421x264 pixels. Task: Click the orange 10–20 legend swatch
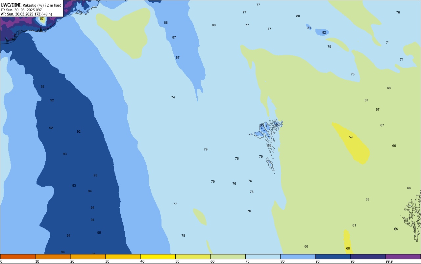coord(53,256)
